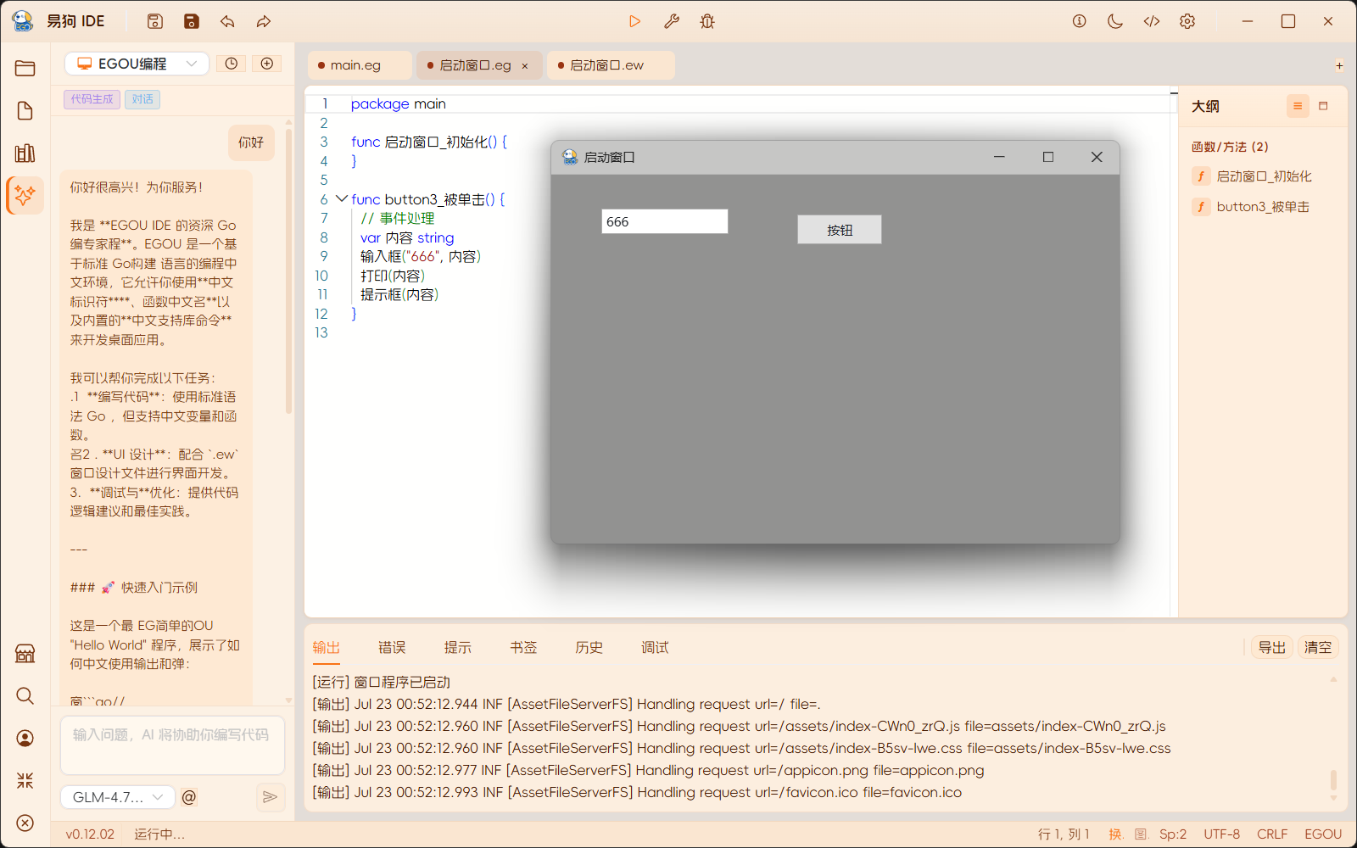Open search with the sidebar magnifier icon

(25, 695)
